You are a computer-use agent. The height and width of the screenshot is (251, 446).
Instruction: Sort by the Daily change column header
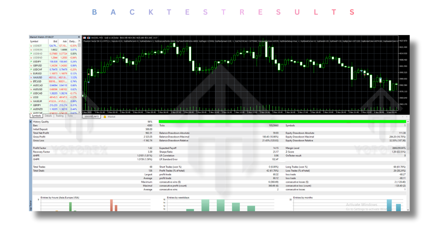[72, 41]
